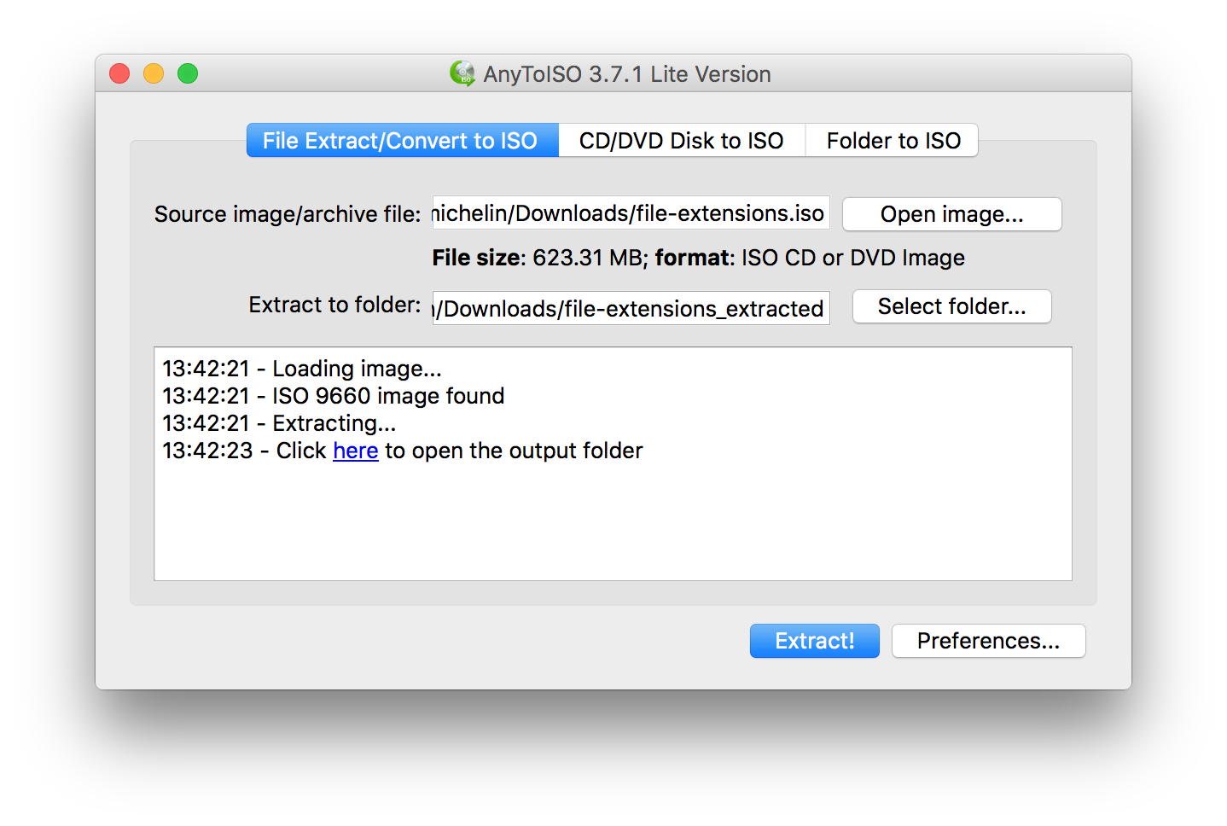This screenshot has height=826, width=1227.
Task: Select the File Extract/Convert to ISO tab
Action: (401, 140)
